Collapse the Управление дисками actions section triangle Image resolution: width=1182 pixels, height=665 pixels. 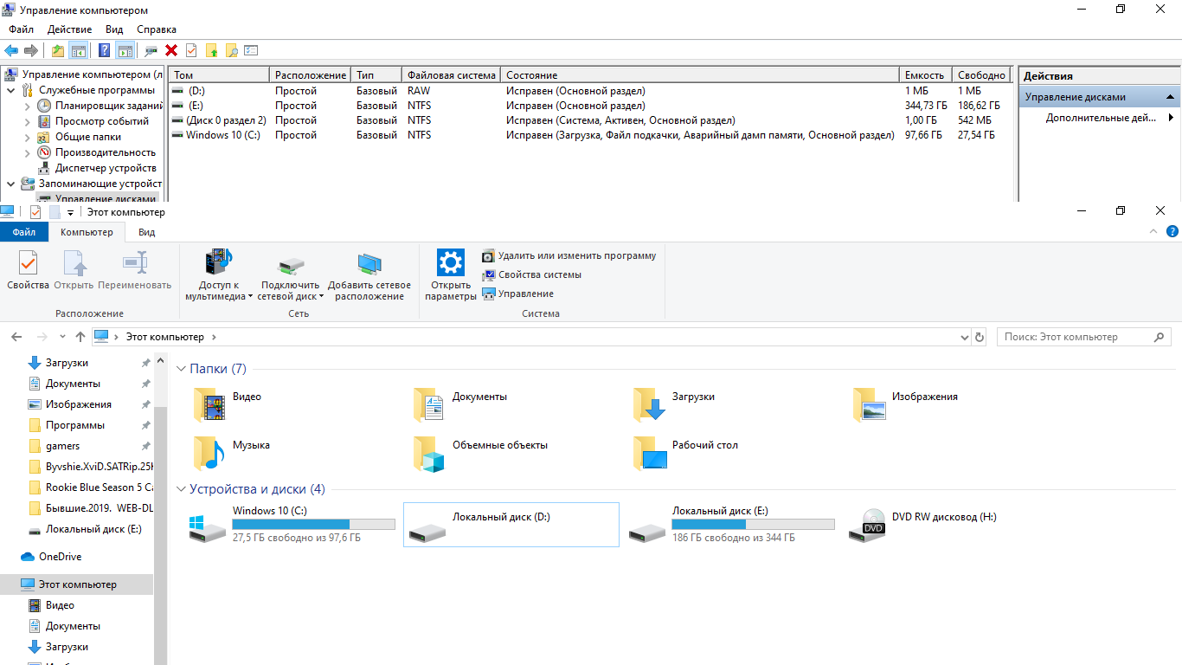[x=1170, y=97]
